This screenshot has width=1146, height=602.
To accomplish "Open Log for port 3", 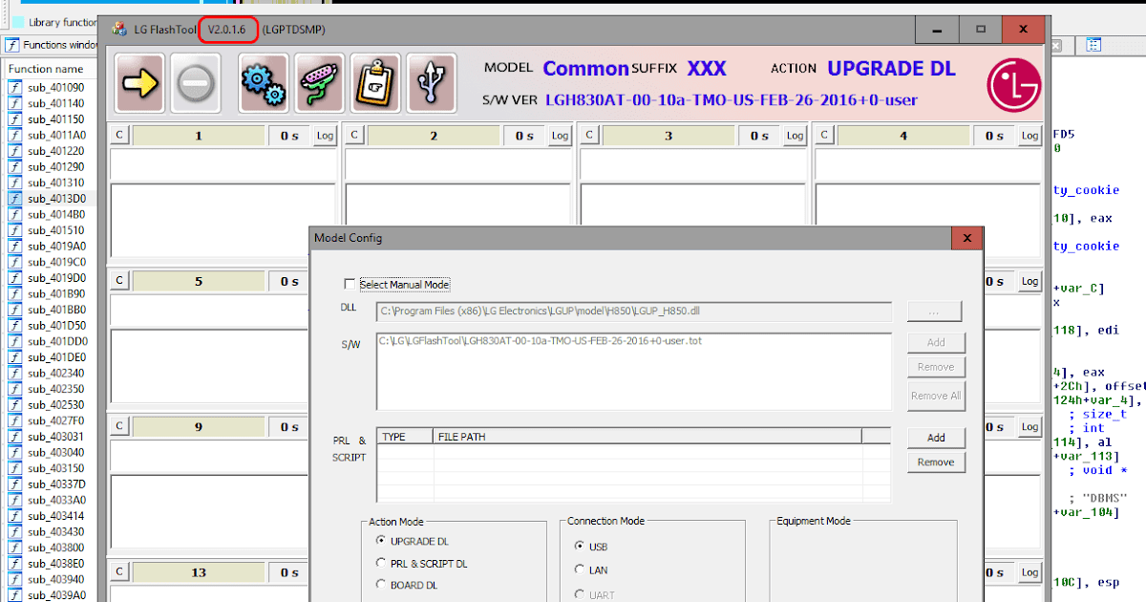I will pyautogui.click(x=795, y=136).
